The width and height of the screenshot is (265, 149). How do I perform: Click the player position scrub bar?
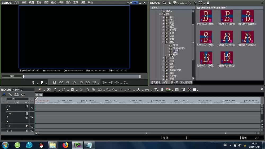[x=82, y=76]
